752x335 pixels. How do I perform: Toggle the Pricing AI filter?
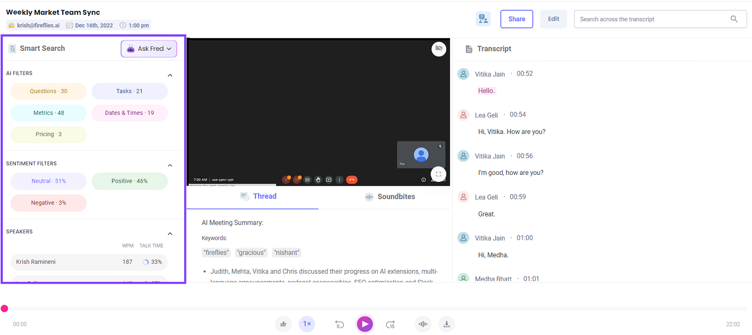[48, 134]
